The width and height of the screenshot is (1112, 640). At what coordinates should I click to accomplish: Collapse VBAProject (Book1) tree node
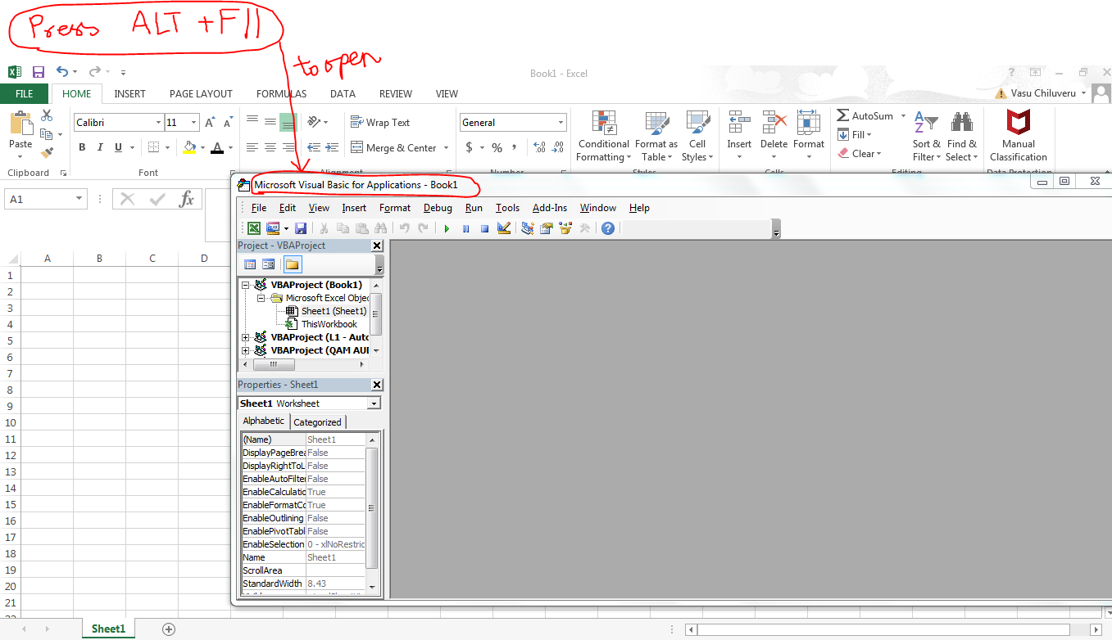click(x=246, y=285)
